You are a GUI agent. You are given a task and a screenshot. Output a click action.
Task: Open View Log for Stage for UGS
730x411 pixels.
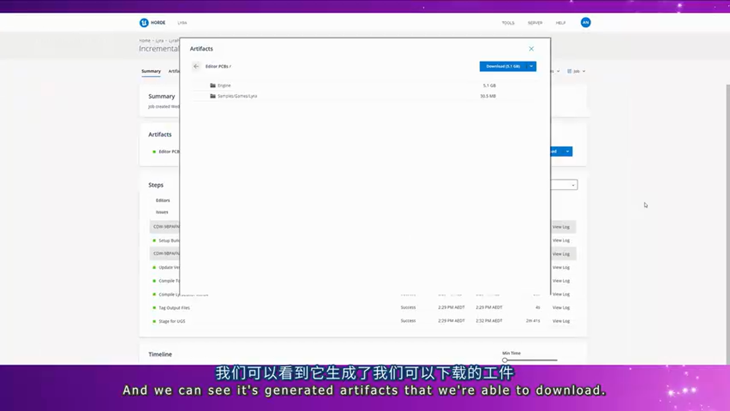tap(561, 321)
